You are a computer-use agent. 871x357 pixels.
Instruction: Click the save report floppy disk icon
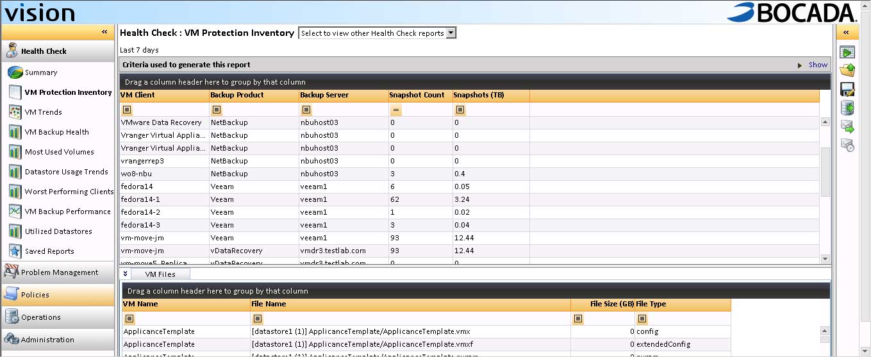point(847,89)
